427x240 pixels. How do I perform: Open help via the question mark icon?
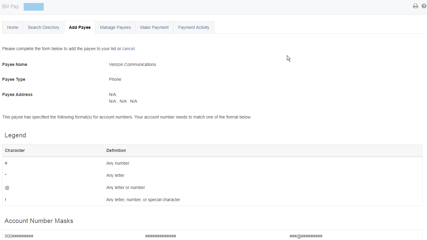click(x=424, y=6)
